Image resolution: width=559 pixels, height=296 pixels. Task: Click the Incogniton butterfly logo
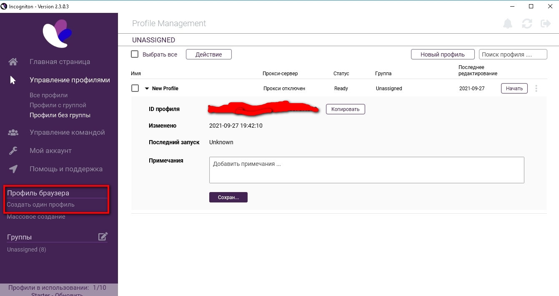[x=58, y=33]
